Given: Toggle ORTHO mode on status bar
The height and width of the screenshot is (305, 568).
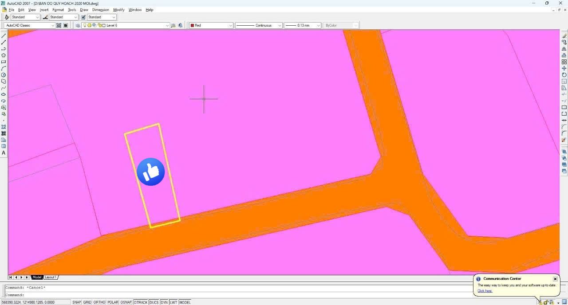Looking at the screenshot, I should coord(99,302).
